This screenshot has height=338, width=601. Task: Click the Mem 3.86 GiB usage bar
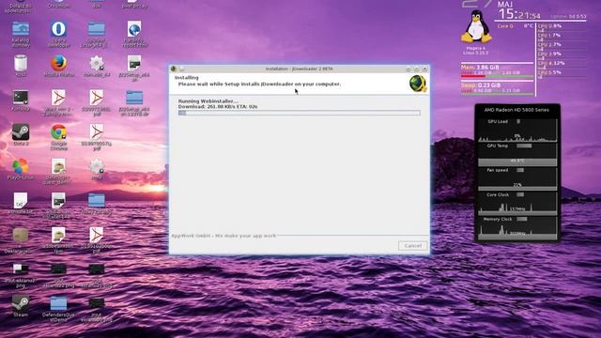tap(497, 76)
